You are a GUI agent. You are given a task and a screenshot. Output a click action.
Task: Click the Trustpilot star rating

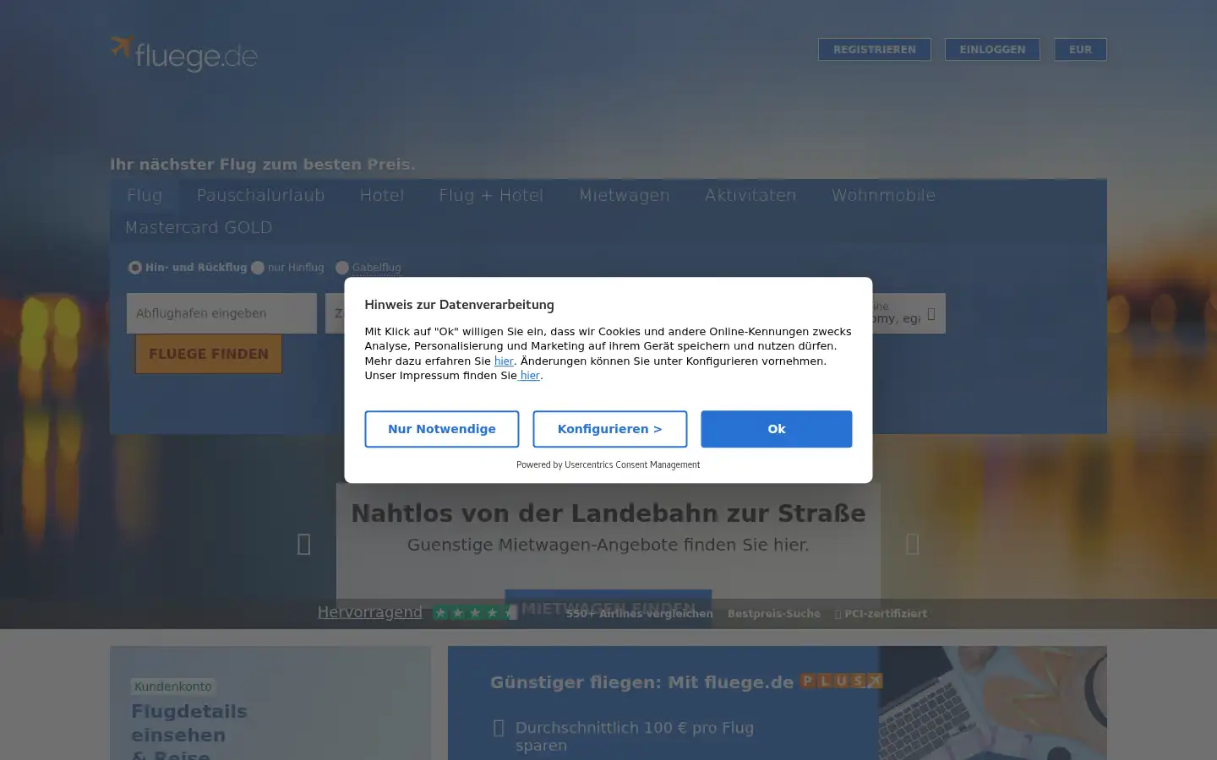coord(474,613)
